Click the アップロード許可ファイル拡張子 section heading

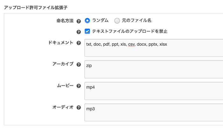(x=35, y=7)
